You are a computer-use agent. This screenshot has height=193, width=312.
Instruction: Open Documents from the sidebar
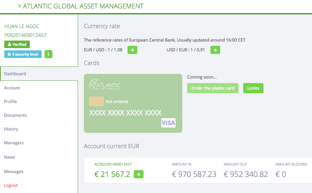pos(15,115)
